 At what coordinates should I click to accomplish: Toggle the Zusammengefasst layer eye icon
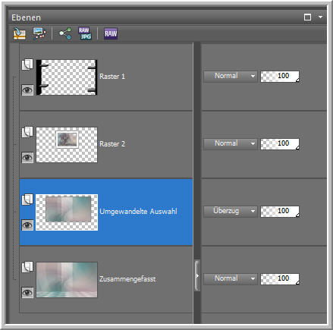click(x=27, y=293)
